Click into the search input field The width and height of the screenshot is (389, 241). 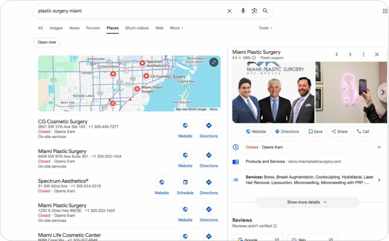coord(129,11)
